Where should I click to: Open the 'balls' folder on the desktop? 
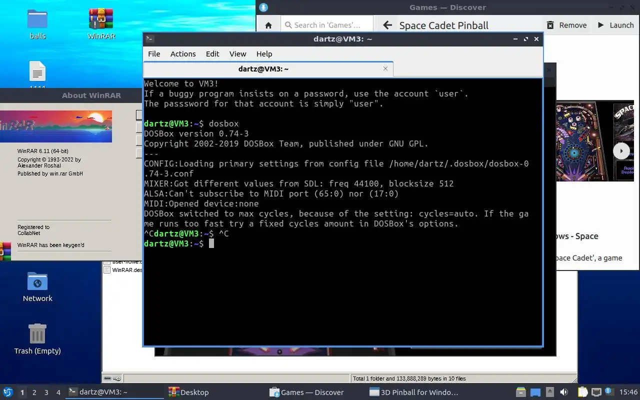[37, 24]
